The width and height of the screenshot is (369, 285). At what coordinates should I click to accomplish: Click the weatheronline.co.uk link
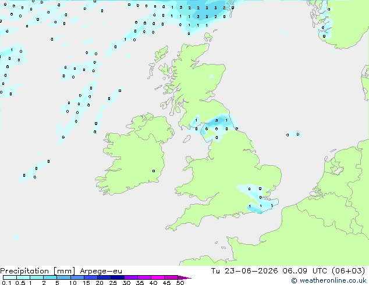point(329,280)
